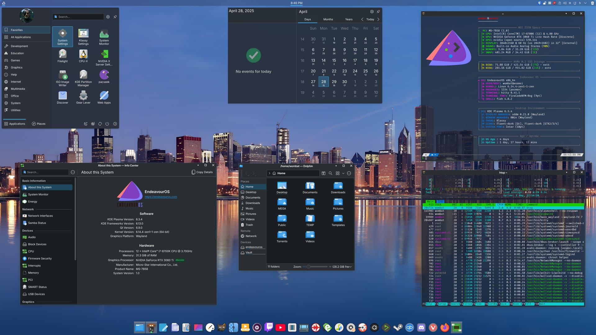Click the clock showing 8:46 PM

[x=296, y=3]
